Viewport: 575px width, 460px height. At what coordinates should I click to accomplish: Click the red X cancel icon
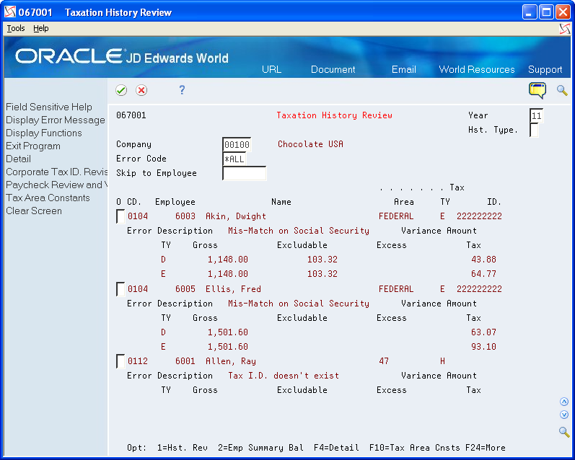[141, 90]
